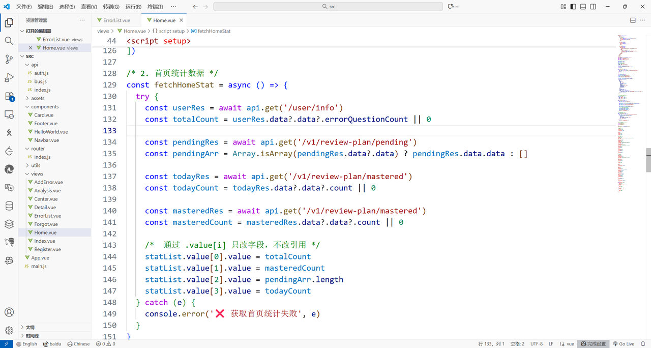651x348 pixels.
Task: Toggle the secondary side bar visibility
Action: (593, 7)
